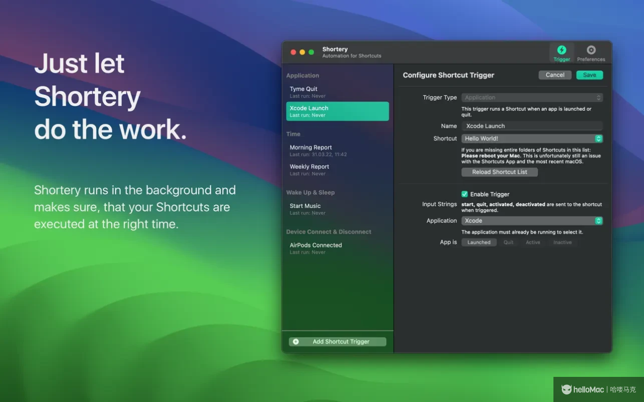Click the Wake Up & Sleep section header
Viewport: 644px width, 402px height.
click(310, 192)
